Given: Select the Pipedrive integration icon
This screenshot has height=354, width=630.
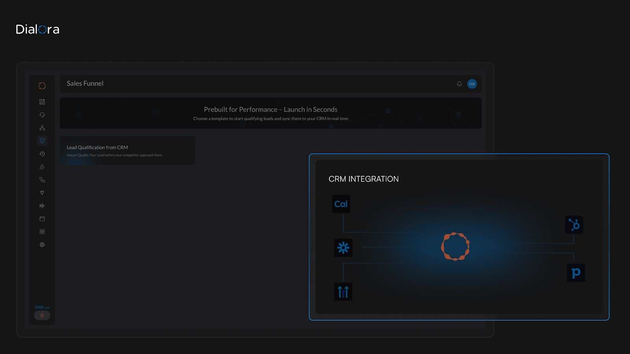Looking at the screenshot, I should tap(576, 273).
